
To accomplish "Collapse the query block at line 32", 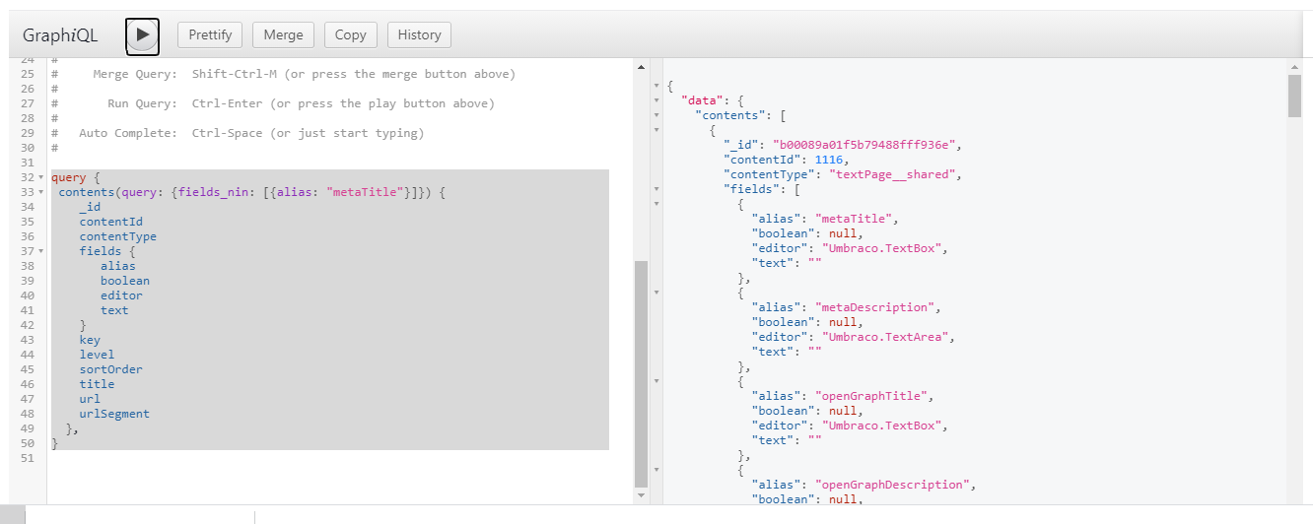I will coord(39,177).
